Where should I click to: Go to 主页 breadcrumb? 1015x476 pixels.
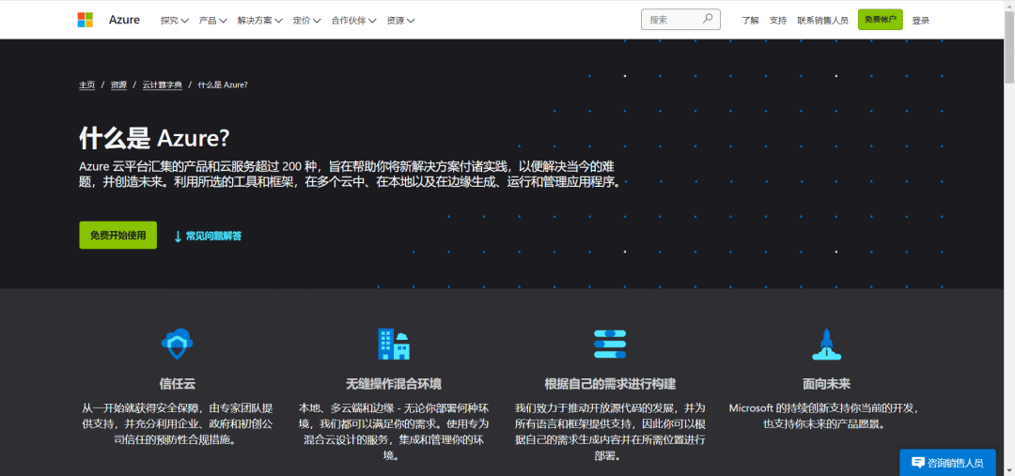(87, 84)
